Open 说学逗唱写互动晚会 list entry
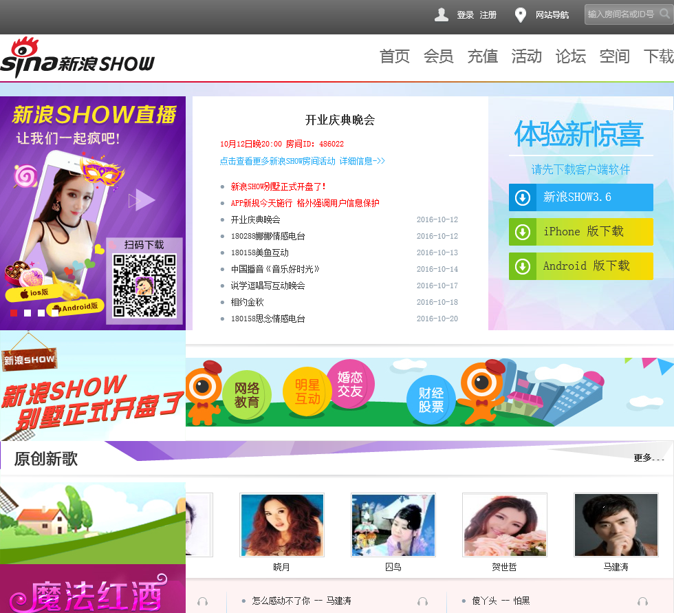Screen dimensions: 674x613 [x=268, y=286]
